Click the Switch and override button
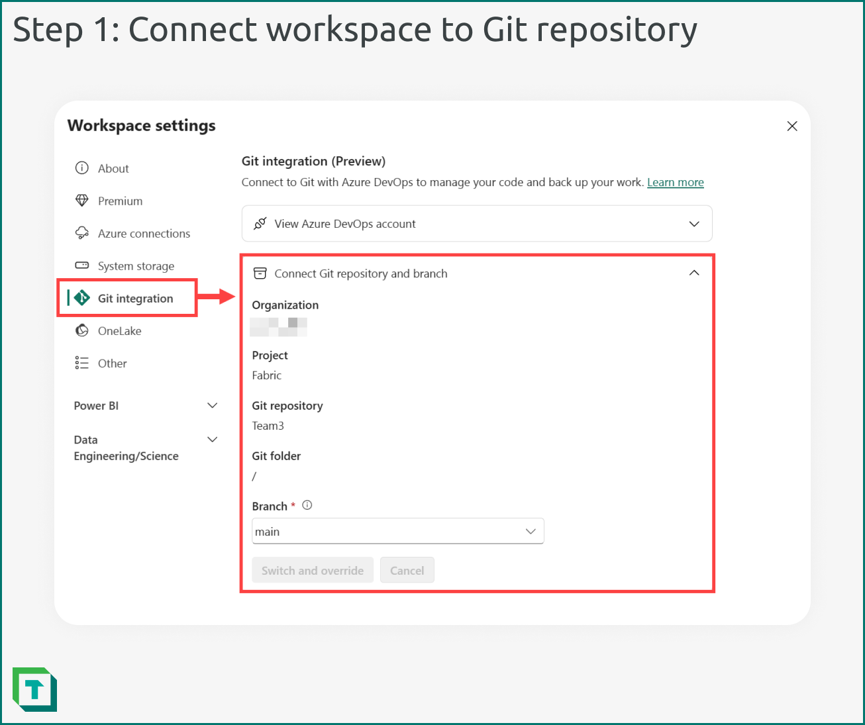Viewport: 865px width, 725px height. point(312,570)
